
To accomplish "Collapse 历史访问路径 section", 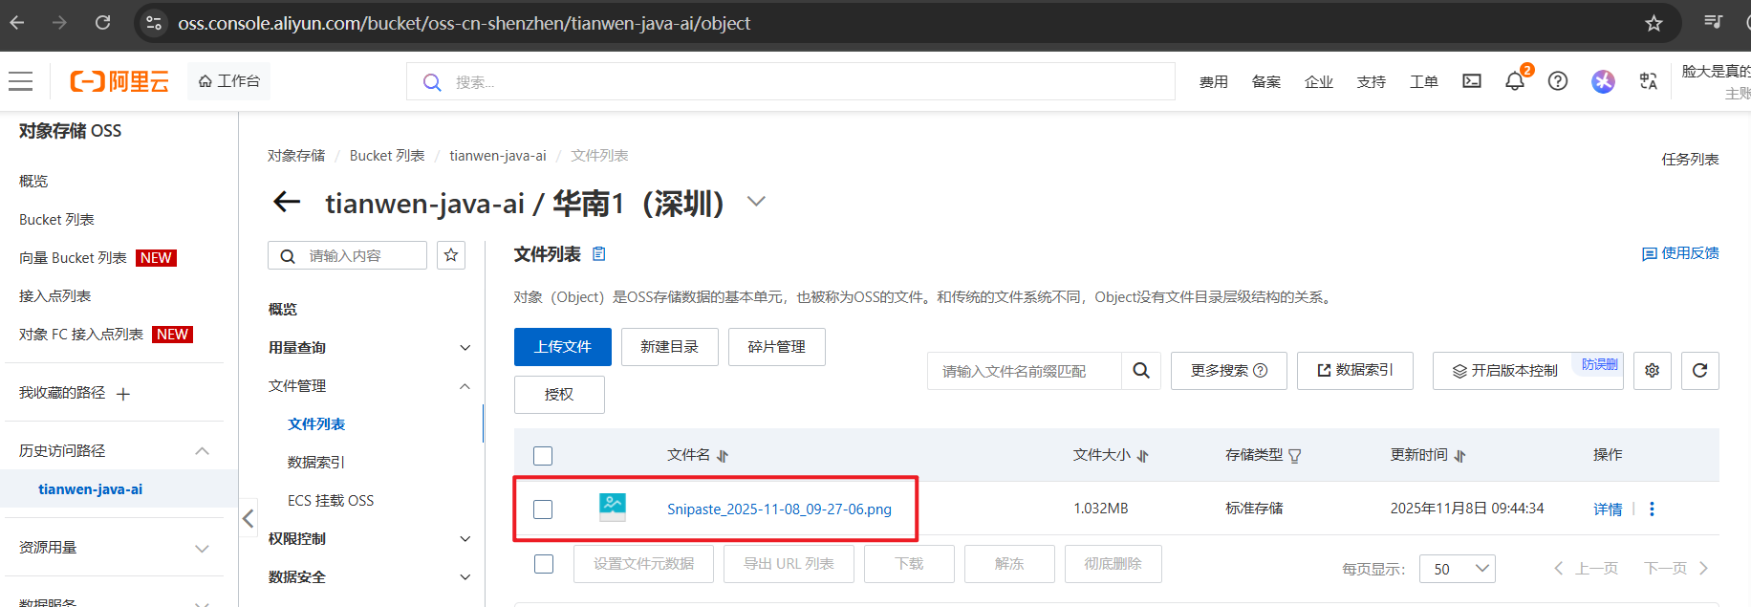I will point(202,451).
